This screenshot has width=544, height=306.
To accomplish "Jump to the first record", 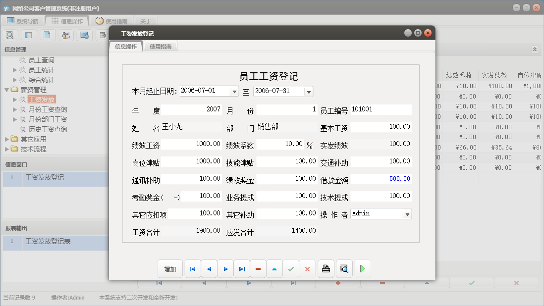I will [x=192, y=268].
